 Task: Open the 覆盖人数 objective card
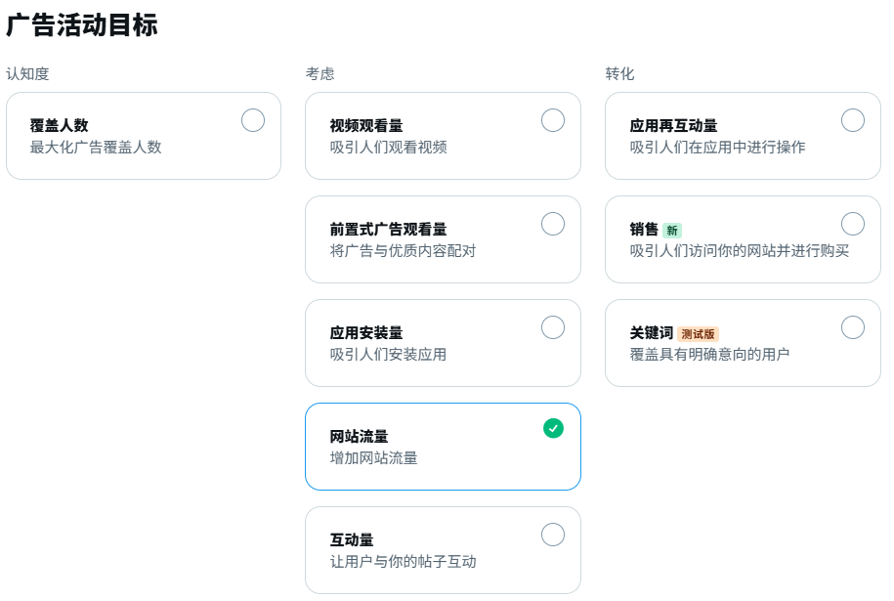(144, 136)
